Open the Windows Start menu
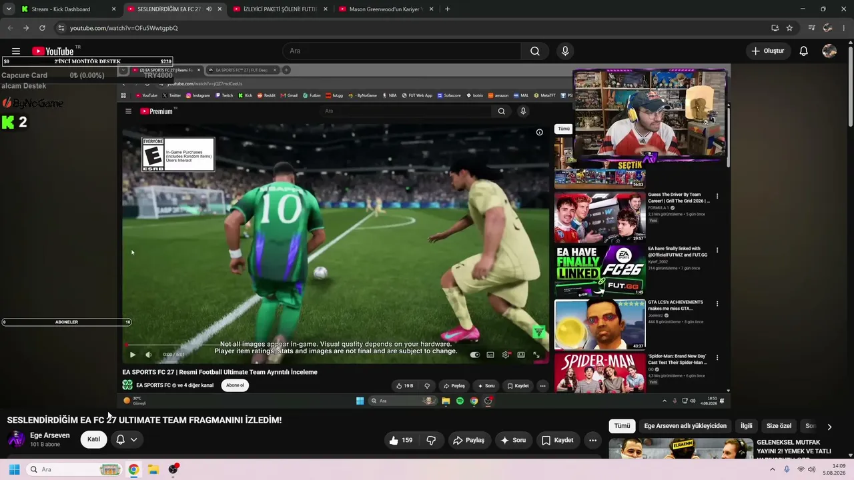The height and width of the screenshot is (480, 854). [14, 469]
